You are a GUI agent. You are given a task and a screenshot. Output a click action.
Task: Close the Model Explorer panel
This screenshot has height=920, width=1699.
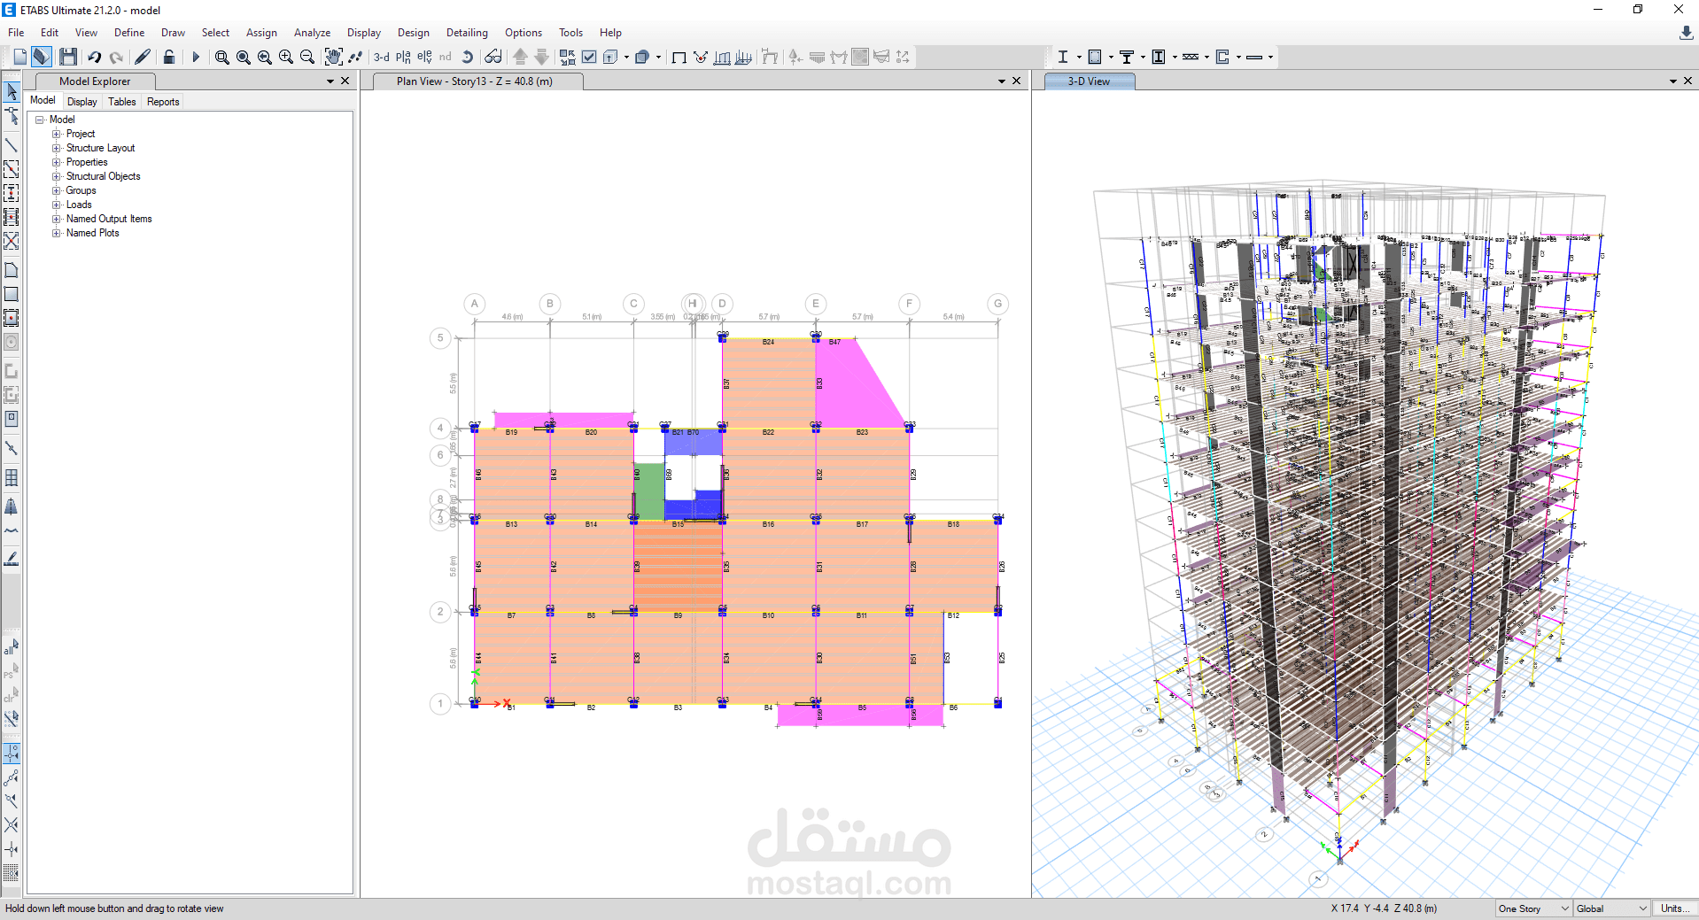[x=345, y=81]
